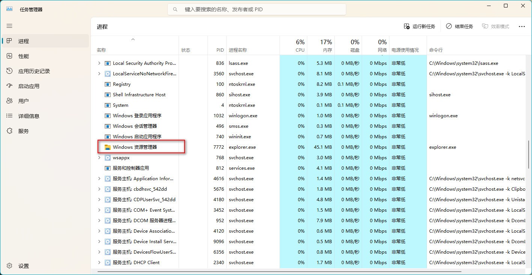Click the Registry process icon
Screen dimensions: 532x275
pyautogui.click(x=108, y=84)
